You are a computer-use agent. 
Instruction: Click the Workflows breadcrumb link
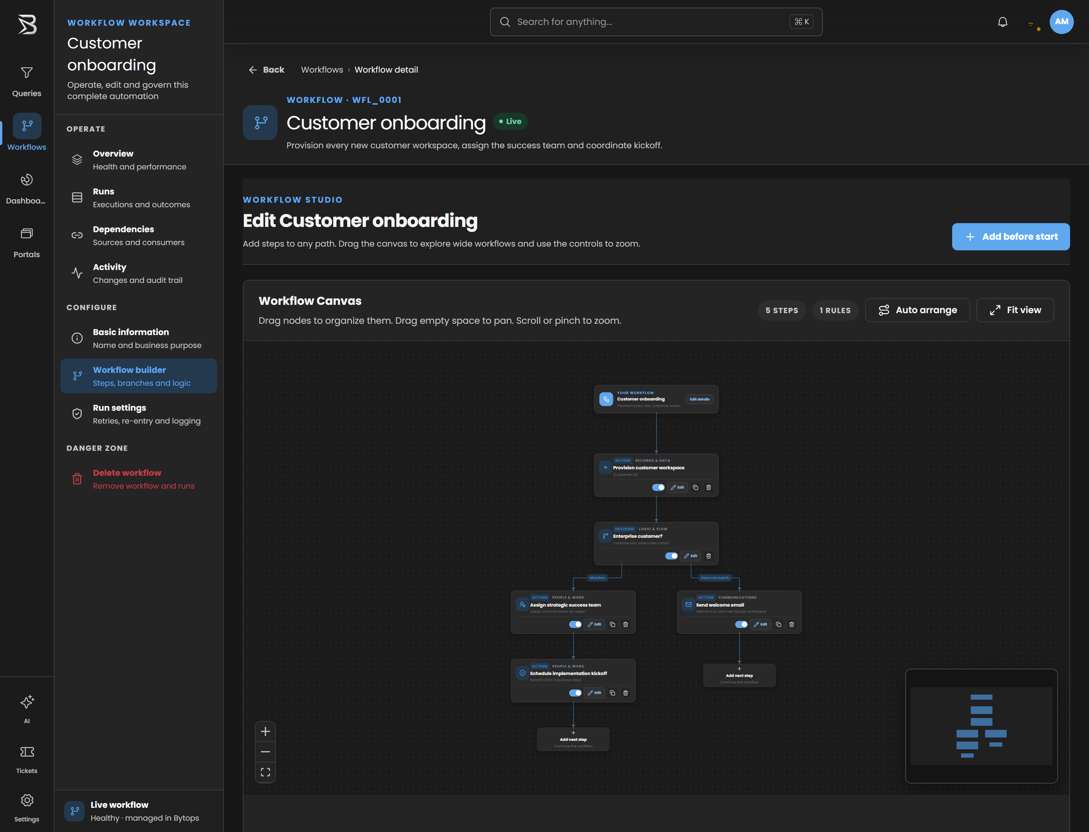322,70
